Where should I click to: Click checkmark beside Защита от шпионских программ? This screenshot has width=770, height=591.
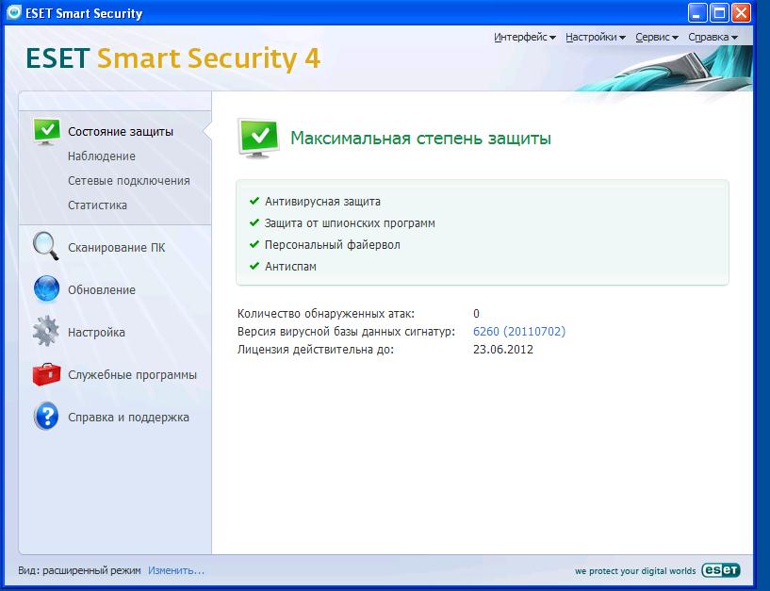coord(254,222)
